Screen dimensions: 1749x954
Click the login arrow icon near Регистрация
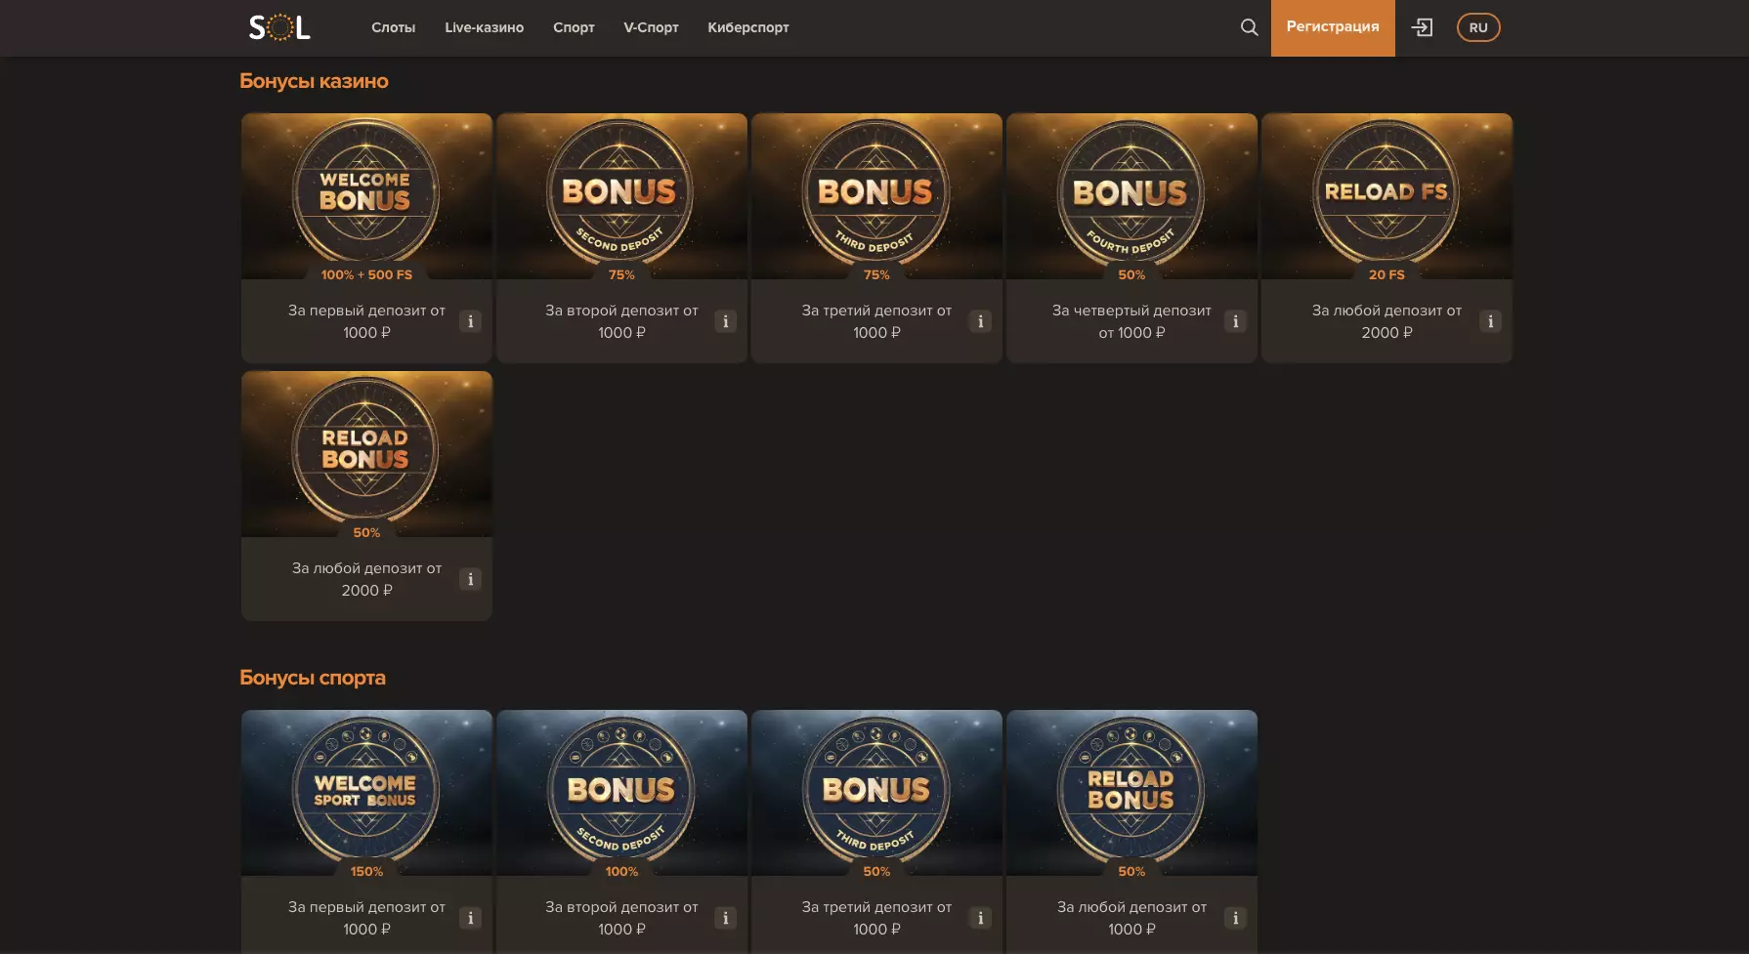(1423, 27)
